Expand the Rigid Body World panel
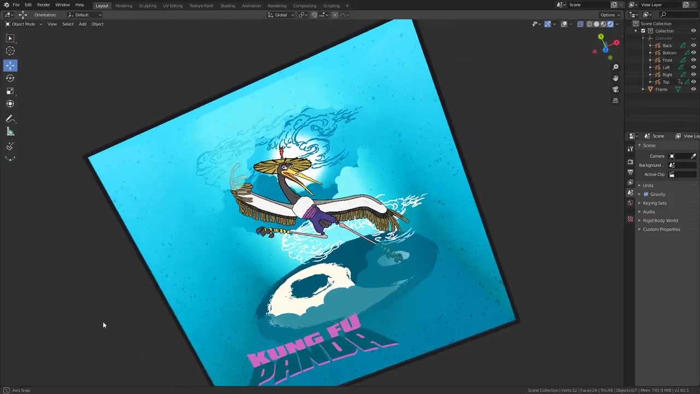This screenshot has width=700, height=394. tap(660, 221)
